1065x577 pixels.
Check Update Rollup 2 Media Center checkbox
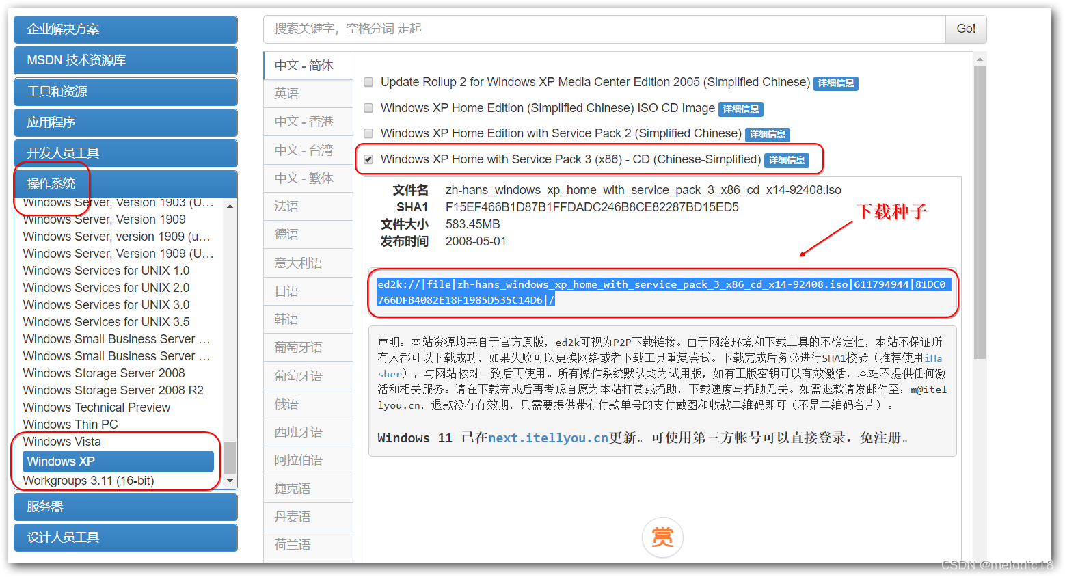[368, 82]
